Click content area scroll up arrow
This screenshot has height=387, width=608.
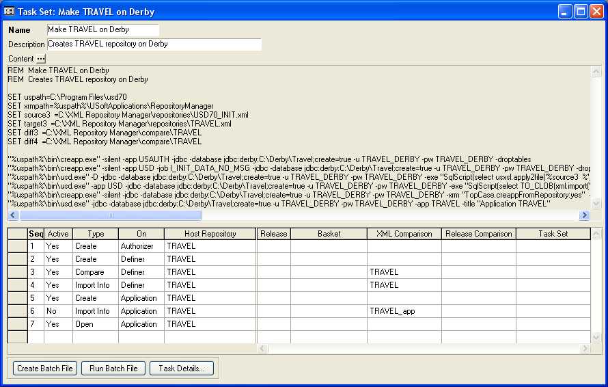click(596, 71)
